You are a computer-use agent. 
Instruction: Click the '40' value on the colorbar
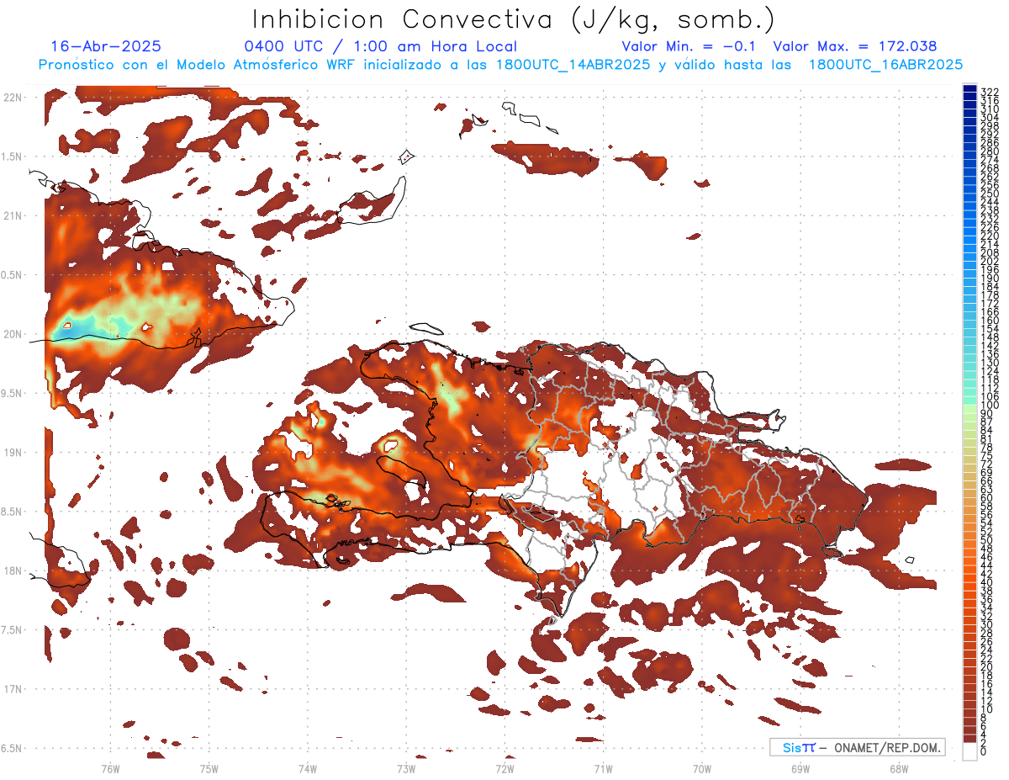point(987,582)
